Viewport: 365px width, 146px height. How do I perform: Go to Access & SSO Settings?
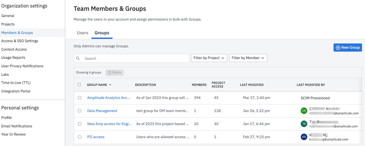pos(20,41)
